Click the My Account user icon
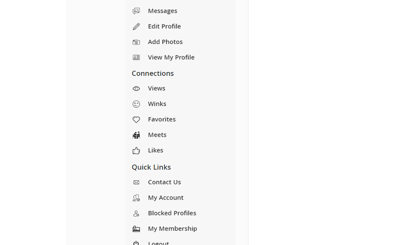This screenshot has width=420, height=245. pyautogui.click(x=136, y=198)
